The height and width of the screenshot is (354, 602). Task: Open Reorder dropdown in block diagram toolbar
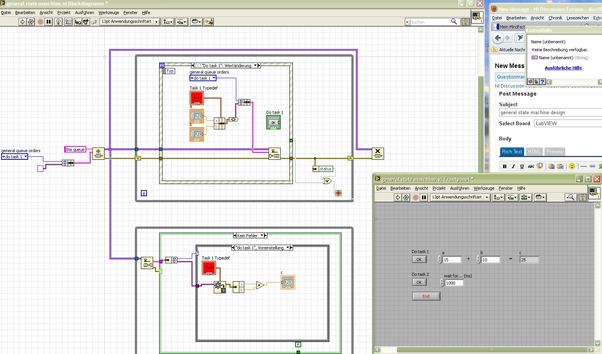196,22
